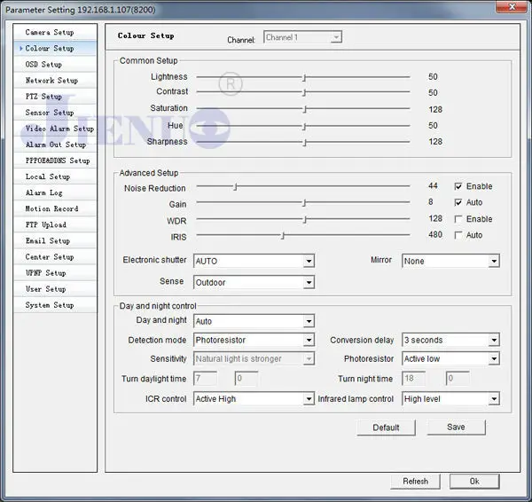Open Camera Setup in the sidebar
The width and height of the screenshot is (532, 502).
point(55,32)
